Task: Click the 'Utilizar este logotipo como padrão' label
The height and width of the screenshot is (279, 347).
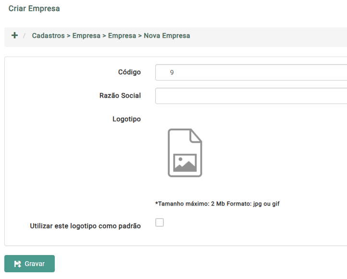Action: tap(85, 226)
